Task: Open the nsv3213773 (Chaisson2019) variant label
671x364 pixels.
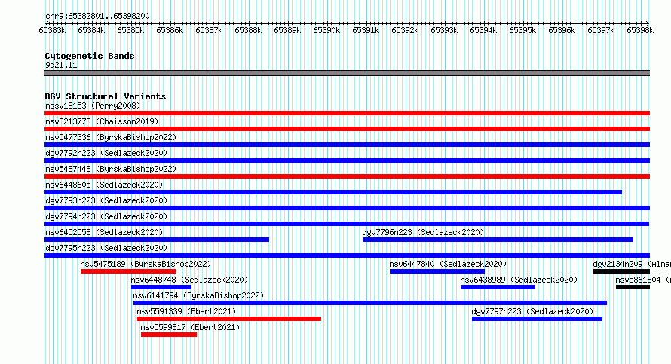Action: (102, 121)
